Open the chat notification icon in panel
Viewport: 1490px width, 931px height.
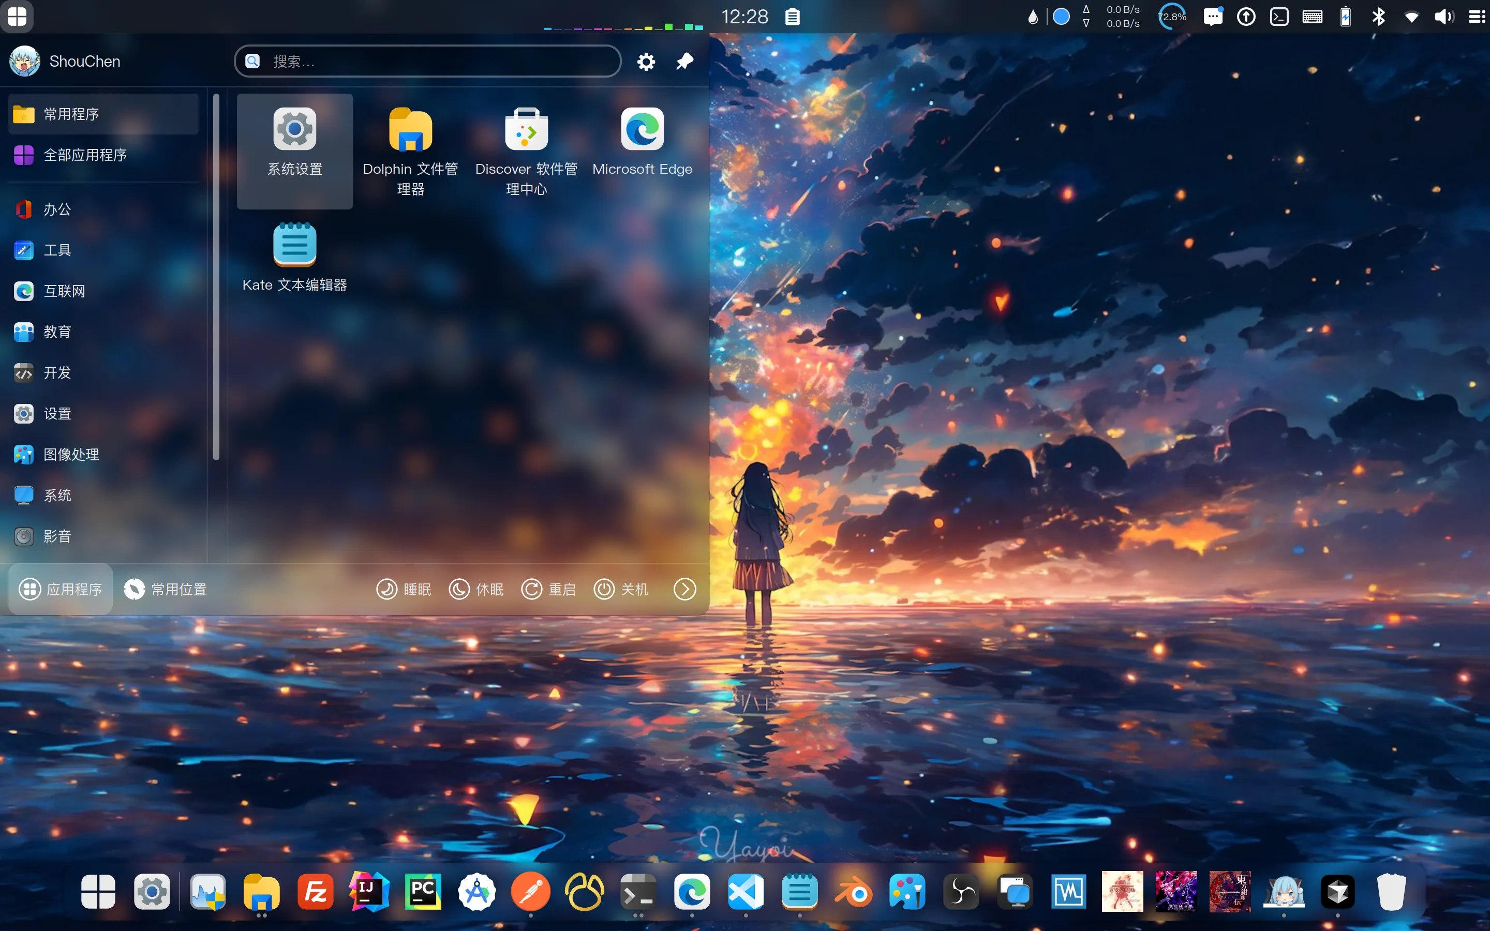[1213, 17]
